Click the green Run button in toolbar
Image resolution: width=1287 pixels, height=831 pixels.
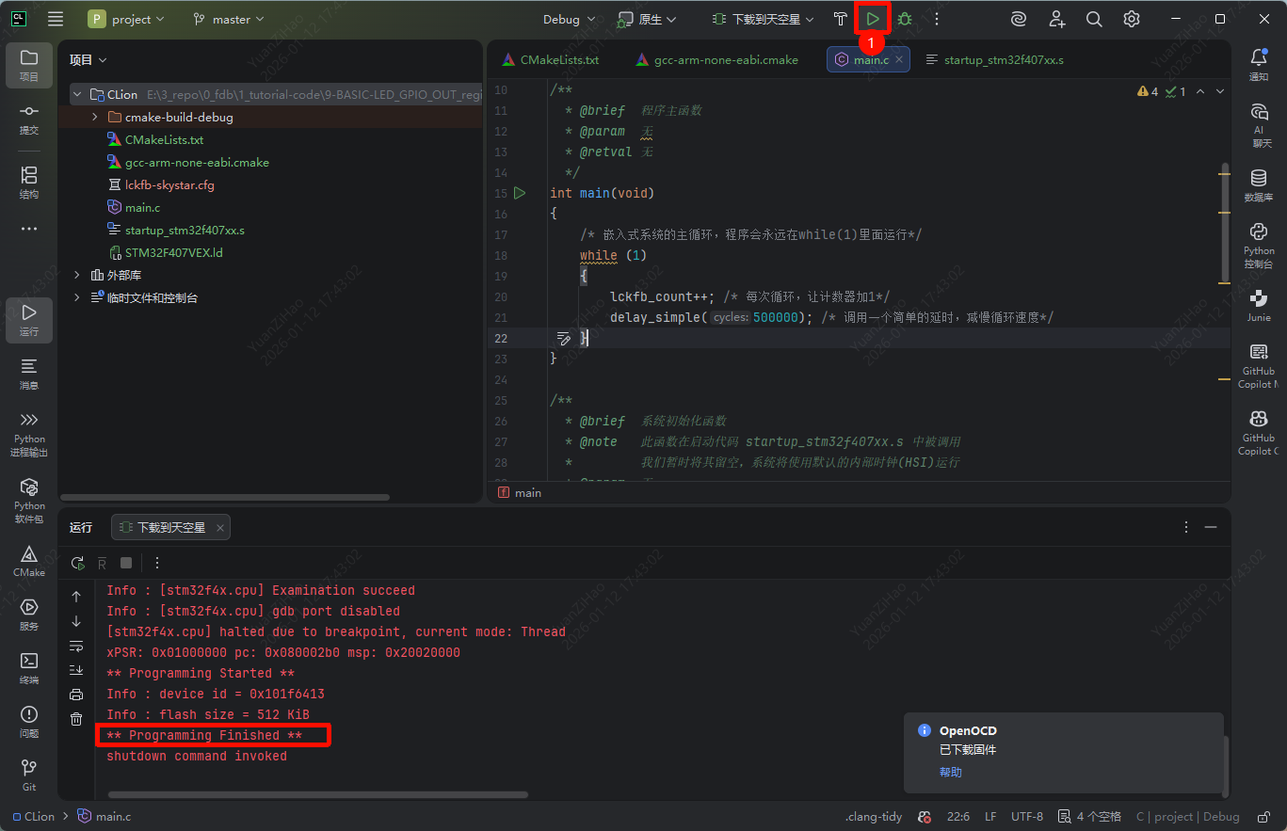click(x=873, y=19)
